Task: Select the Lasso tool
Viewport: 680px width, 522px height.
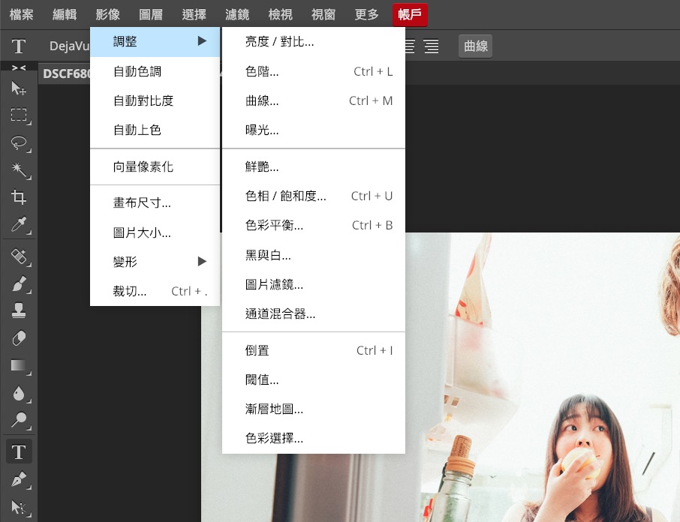Action: pyautogui.click(x=18, y=143)
